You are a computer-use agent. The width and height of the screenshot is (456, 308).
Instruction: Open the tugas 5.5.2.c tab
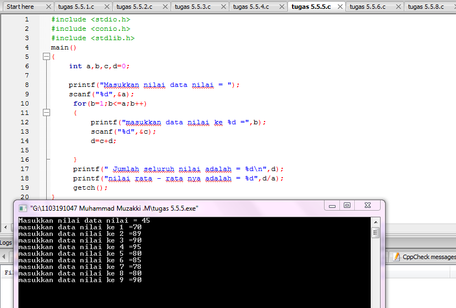pos(134,7)
